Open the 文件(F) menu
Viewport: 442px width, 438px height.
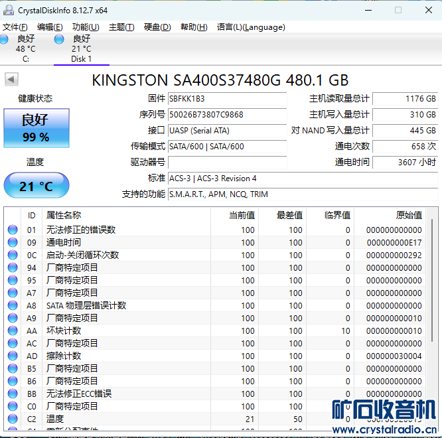15,27
